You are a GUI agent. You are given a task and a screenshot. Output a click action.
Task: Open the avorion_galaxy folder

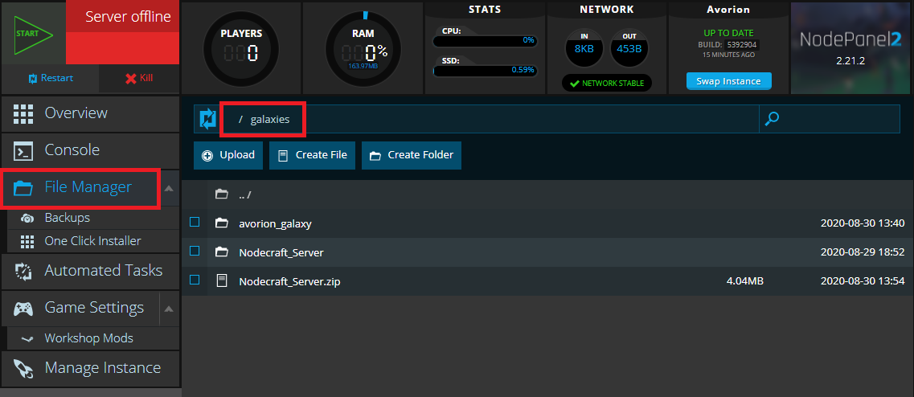[x=275, y=223]
